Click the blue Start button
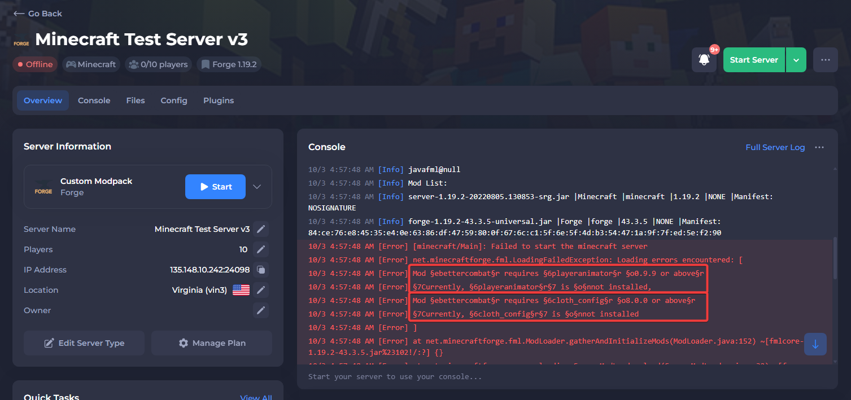The image size is (851, 400). (x=215, y=187)
